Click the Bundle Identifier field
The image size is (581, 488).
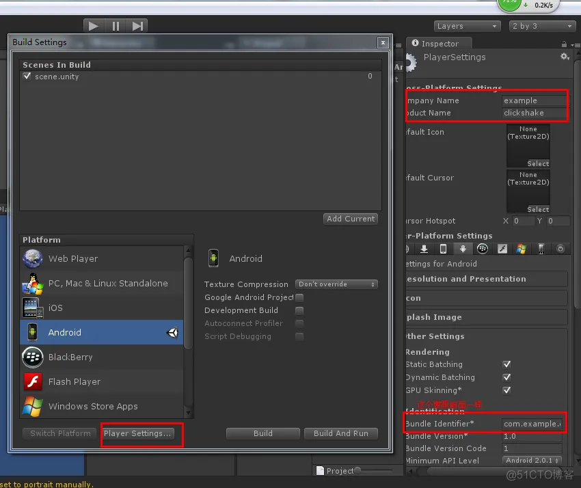532,424
